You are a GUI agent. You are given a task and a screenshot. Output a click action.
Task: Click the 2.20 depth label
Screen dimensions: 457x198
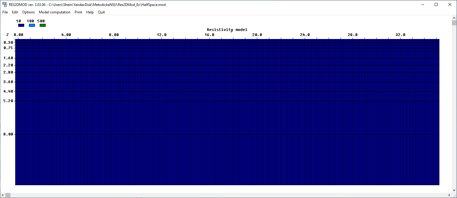(x=8, y=65)
